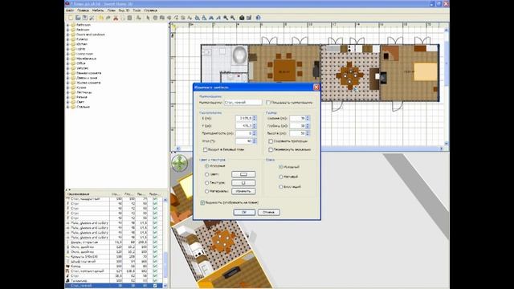Open the 'Правка' menu
Screen dimensions: 514x289
click(83, 10)
